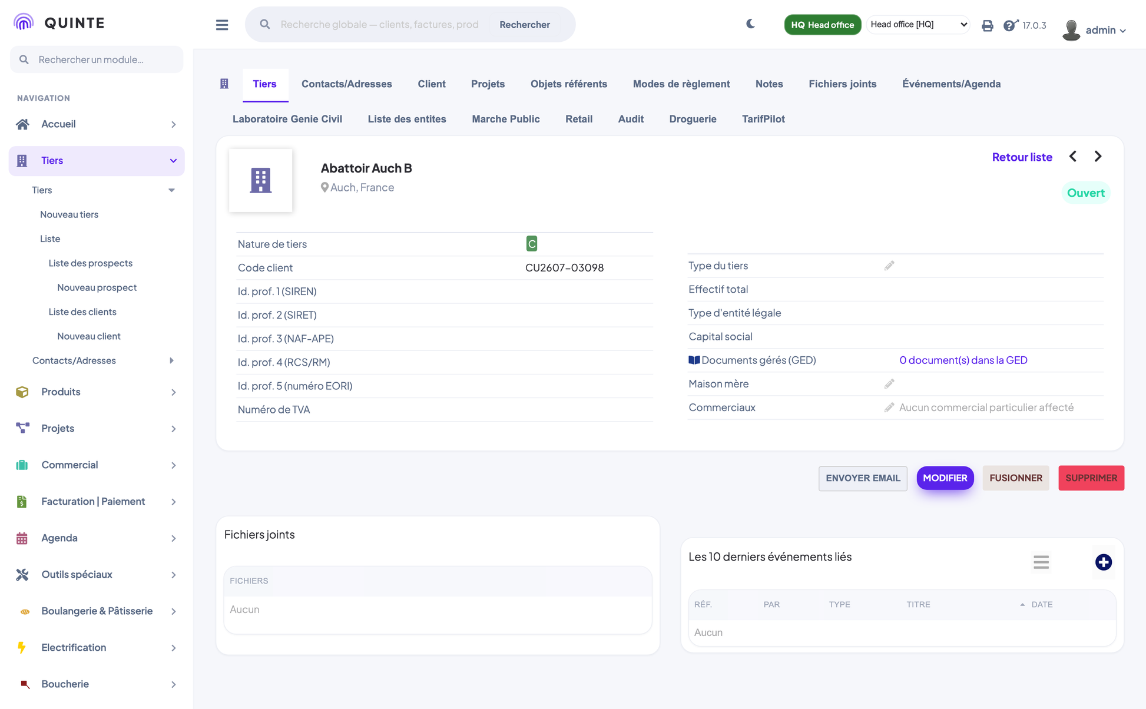Image resolution: width=1146 pixels, height=709 pixels.
Task: Click the Abattoir Auch B company thumbnail
Action: pyautogui.click(x=261, y=180)
